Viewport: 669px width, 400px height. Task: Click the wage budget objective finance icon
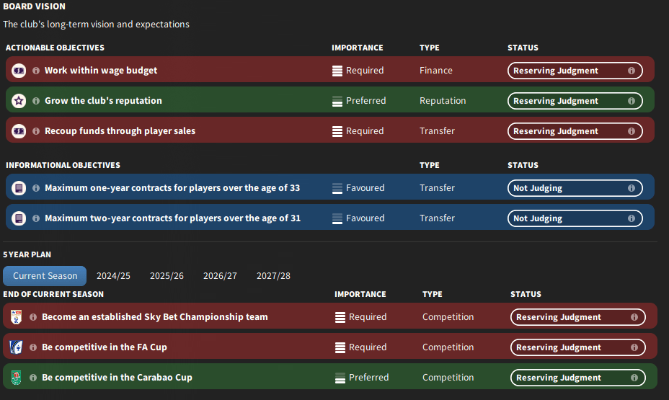pos(19,71)
